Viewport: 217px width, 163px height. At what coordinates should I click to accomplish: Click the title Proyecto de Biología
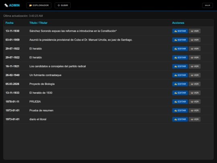(x=42, y=84)
